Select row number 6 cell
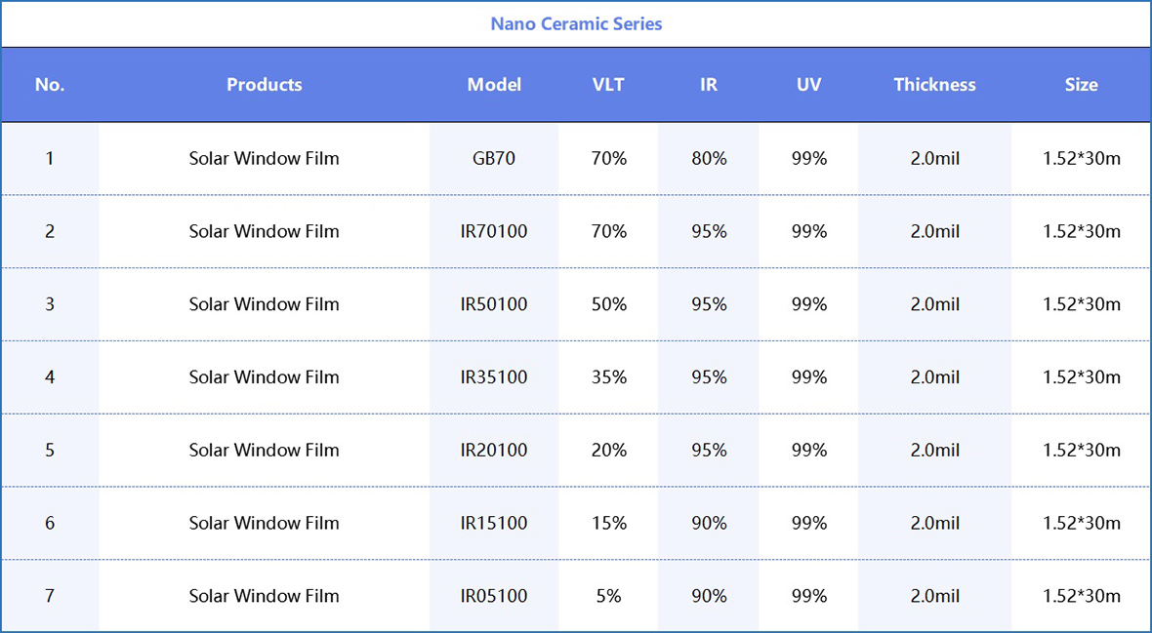The image size is (1152, 633). pyautogui.click(x=50, y=524)
